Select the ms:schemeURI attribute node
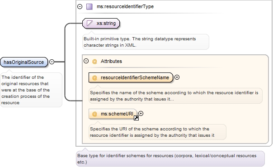The width and height of the screenshot is (273, 168). tap(113, 114)
